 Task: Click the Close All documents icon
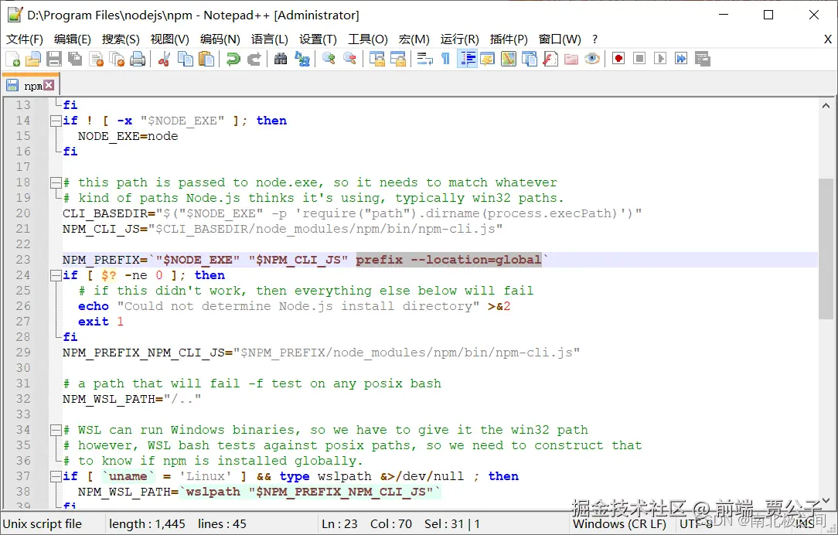(117, 59)
